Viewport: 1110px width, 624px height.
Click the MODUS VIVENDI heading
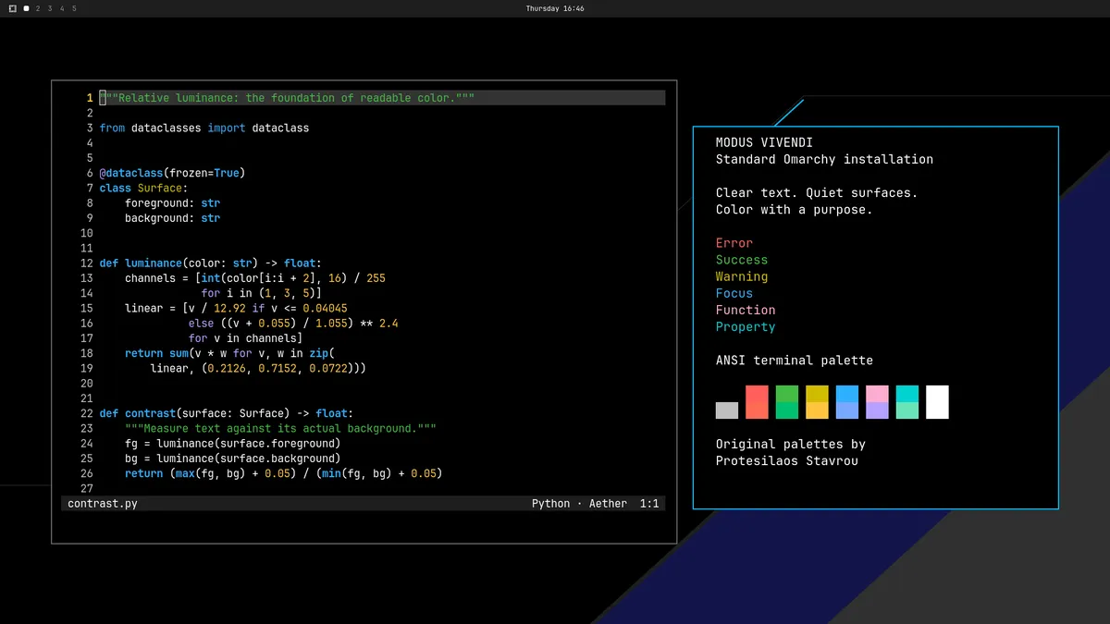764,142
